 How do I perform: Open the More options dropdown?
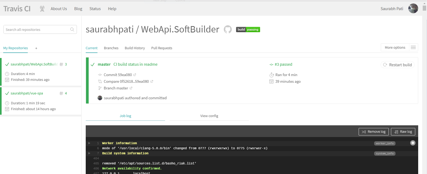(395, 47)
